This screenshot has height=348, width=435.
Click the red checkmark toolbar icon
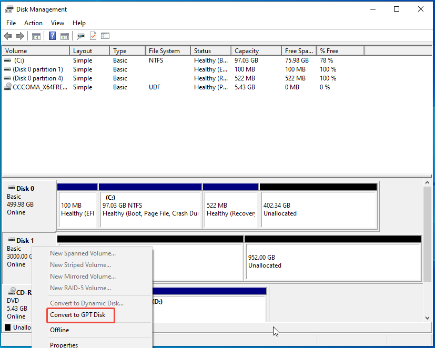[x=92, y=36]
